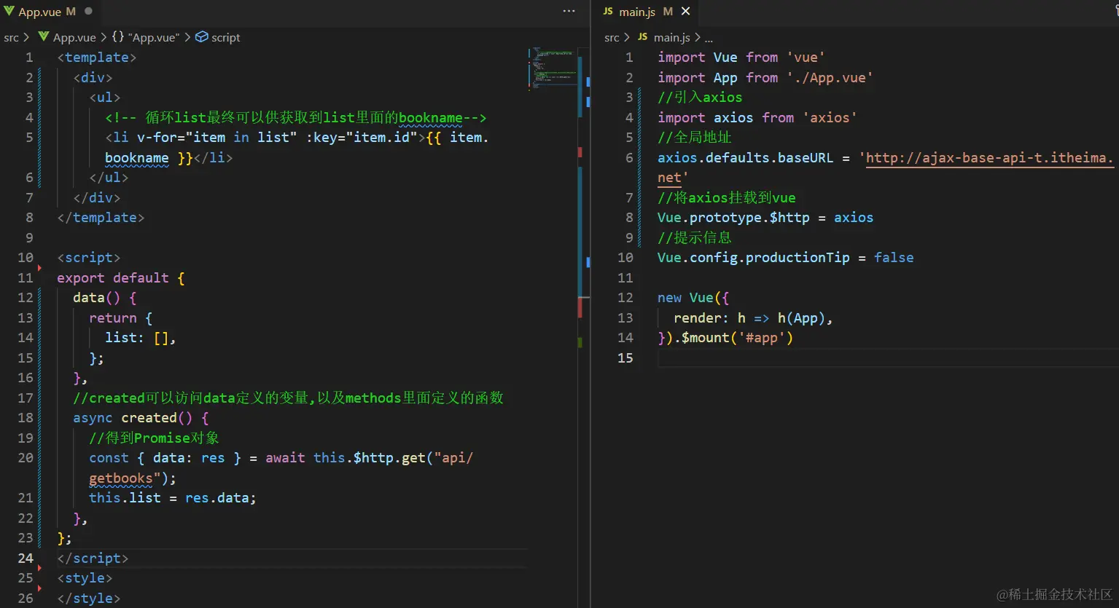Click the closing </template> tag
The image size is (1119, 608).
(101, 218)
